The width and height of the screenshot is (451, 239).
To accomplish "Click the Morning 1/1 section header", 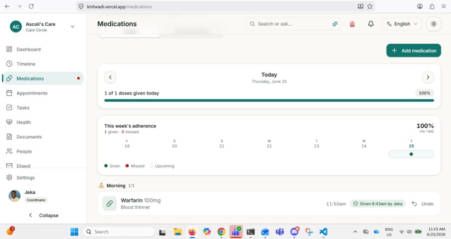I will coord(116,185).
